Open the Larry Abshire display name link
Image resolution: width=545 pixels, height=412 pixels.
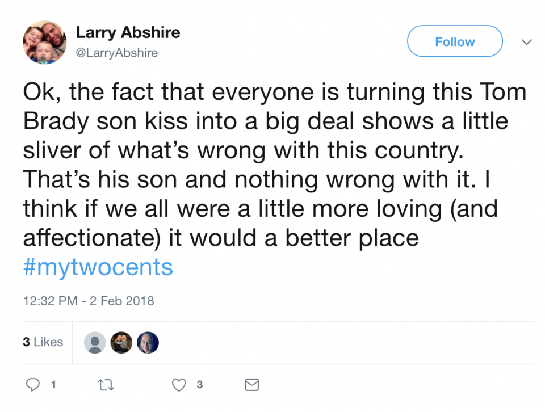point(128,32)
